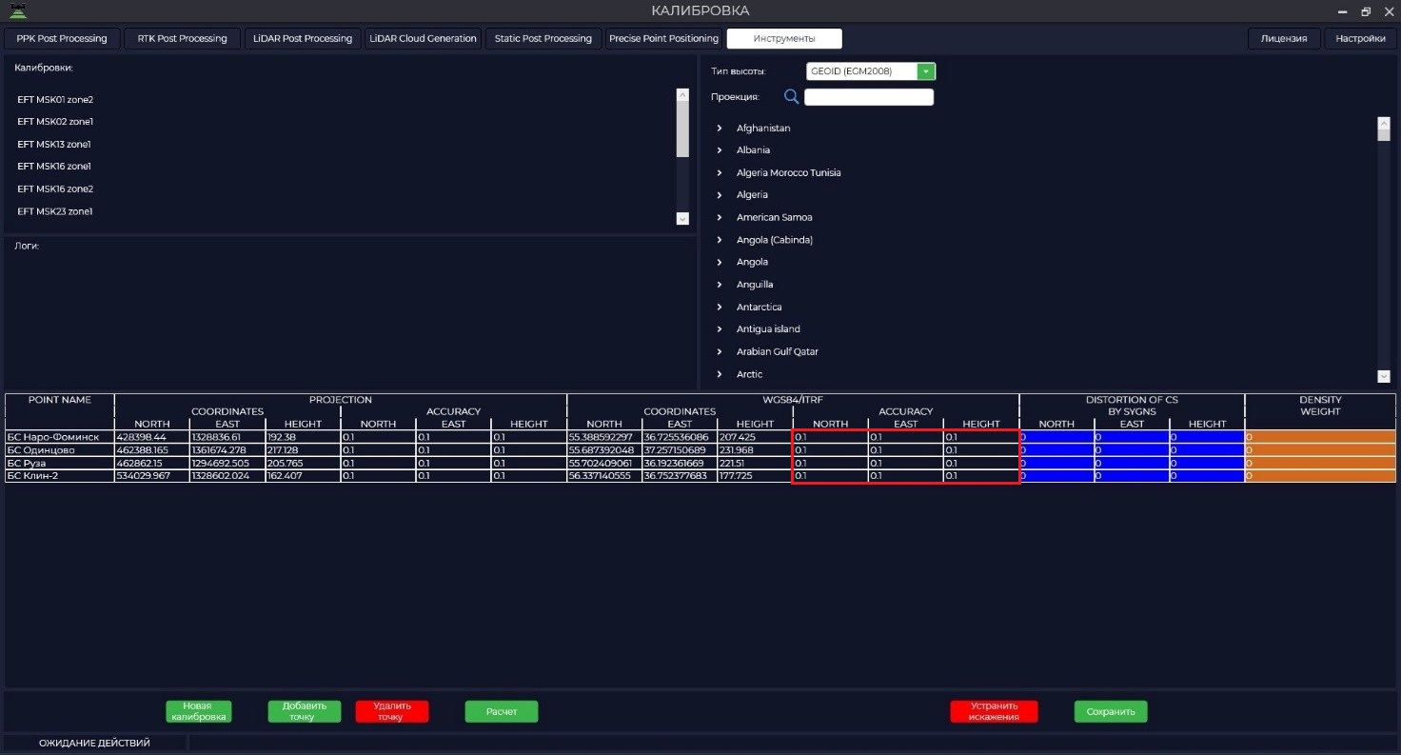The width and height of the screenshot is (1401, 755).
Task: Open the Precise Point Positioning tab
Action: (x=663, y=38)
